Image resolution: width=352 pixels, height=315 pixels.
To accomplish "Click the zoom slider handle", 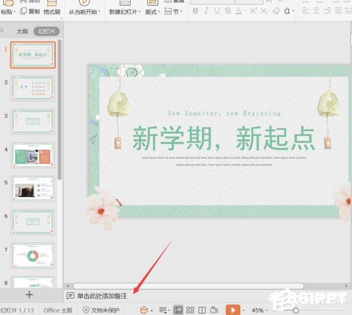I will click(296, 311).
